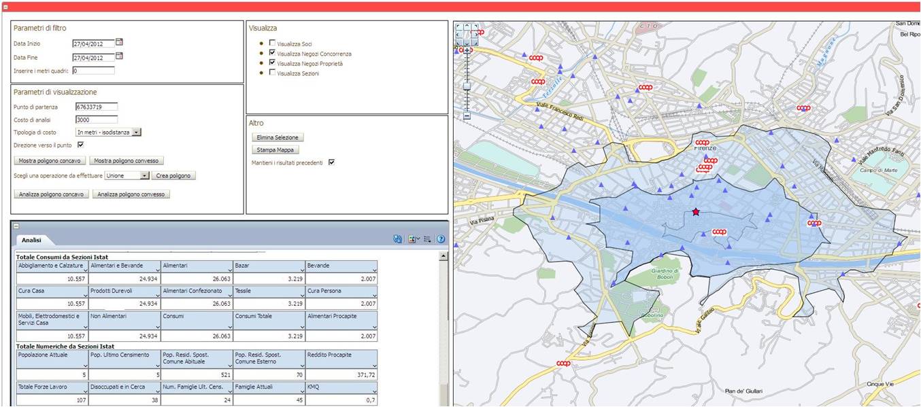Pan the map up with arrow
921x407 pixels.
pyautogui.click(x=467, y=26)
